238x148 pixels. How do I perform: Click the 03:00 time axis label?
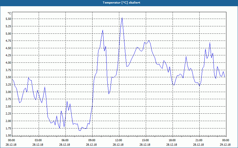coord(38,140)
